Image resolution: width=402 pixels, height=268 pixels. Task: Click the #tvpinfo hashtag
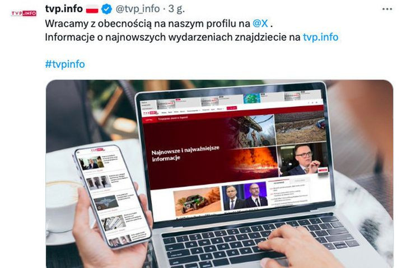coord(65,64)
